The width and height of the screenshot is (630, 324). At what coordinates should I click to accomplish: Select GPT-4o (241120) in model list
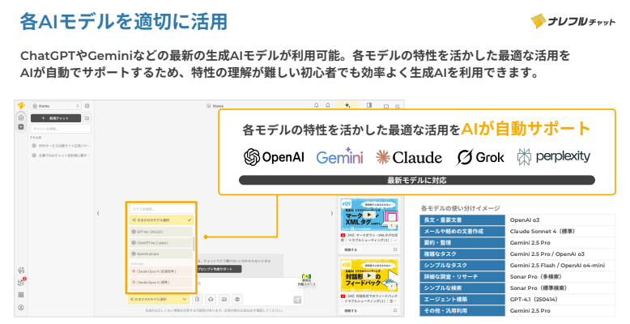(161, 232)
